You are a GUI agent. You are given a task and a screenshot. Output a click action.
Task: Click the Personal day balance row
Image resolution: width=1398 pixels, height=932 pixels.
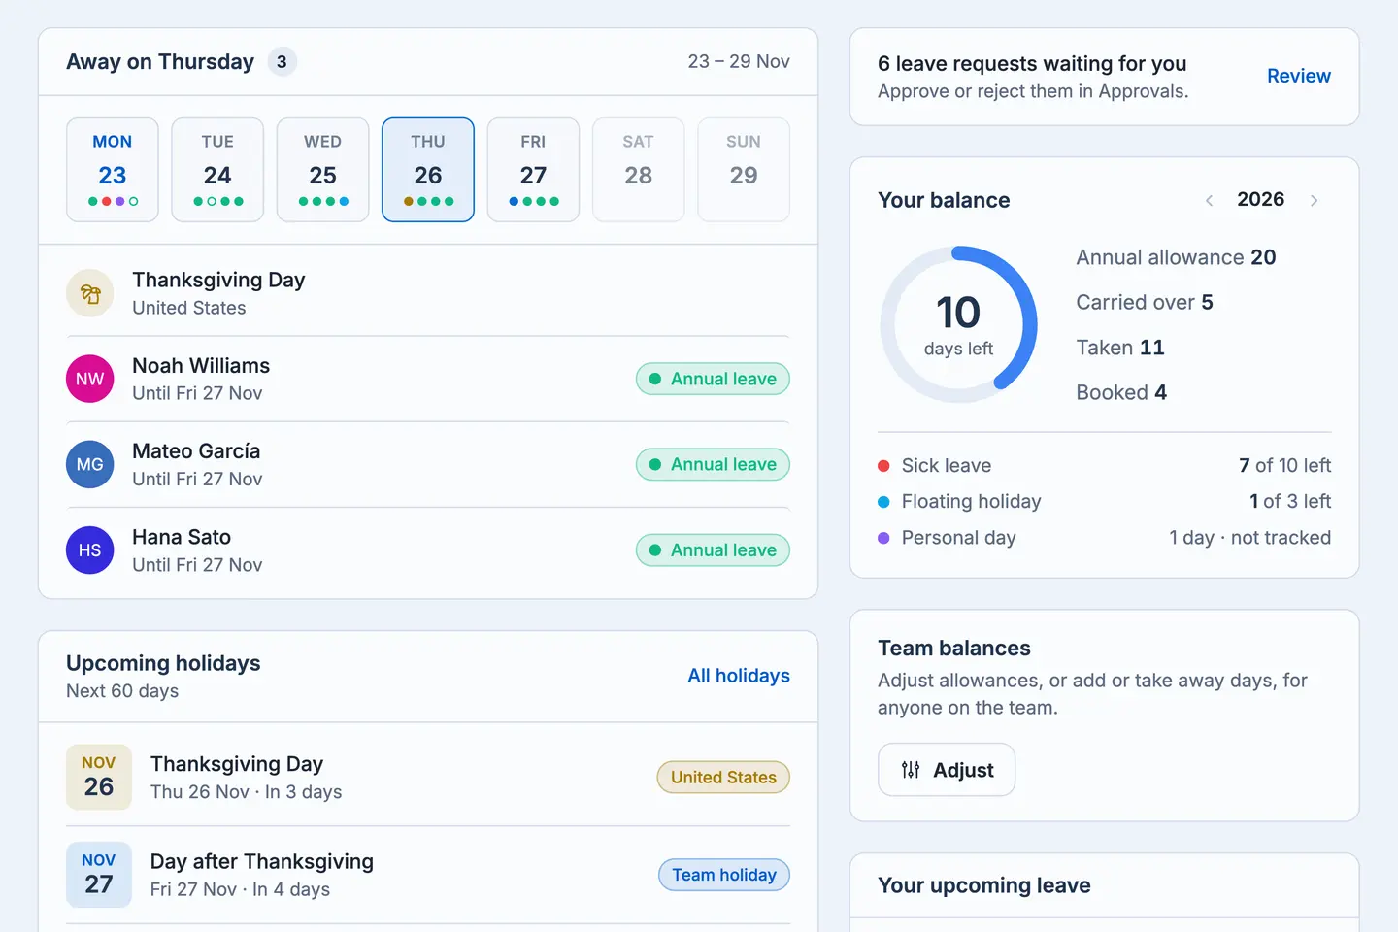pos(1105,538)
